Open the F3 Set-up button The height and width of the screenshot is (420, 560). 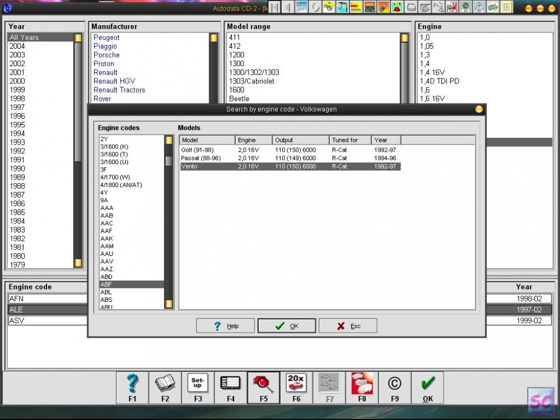click(198, 388)
